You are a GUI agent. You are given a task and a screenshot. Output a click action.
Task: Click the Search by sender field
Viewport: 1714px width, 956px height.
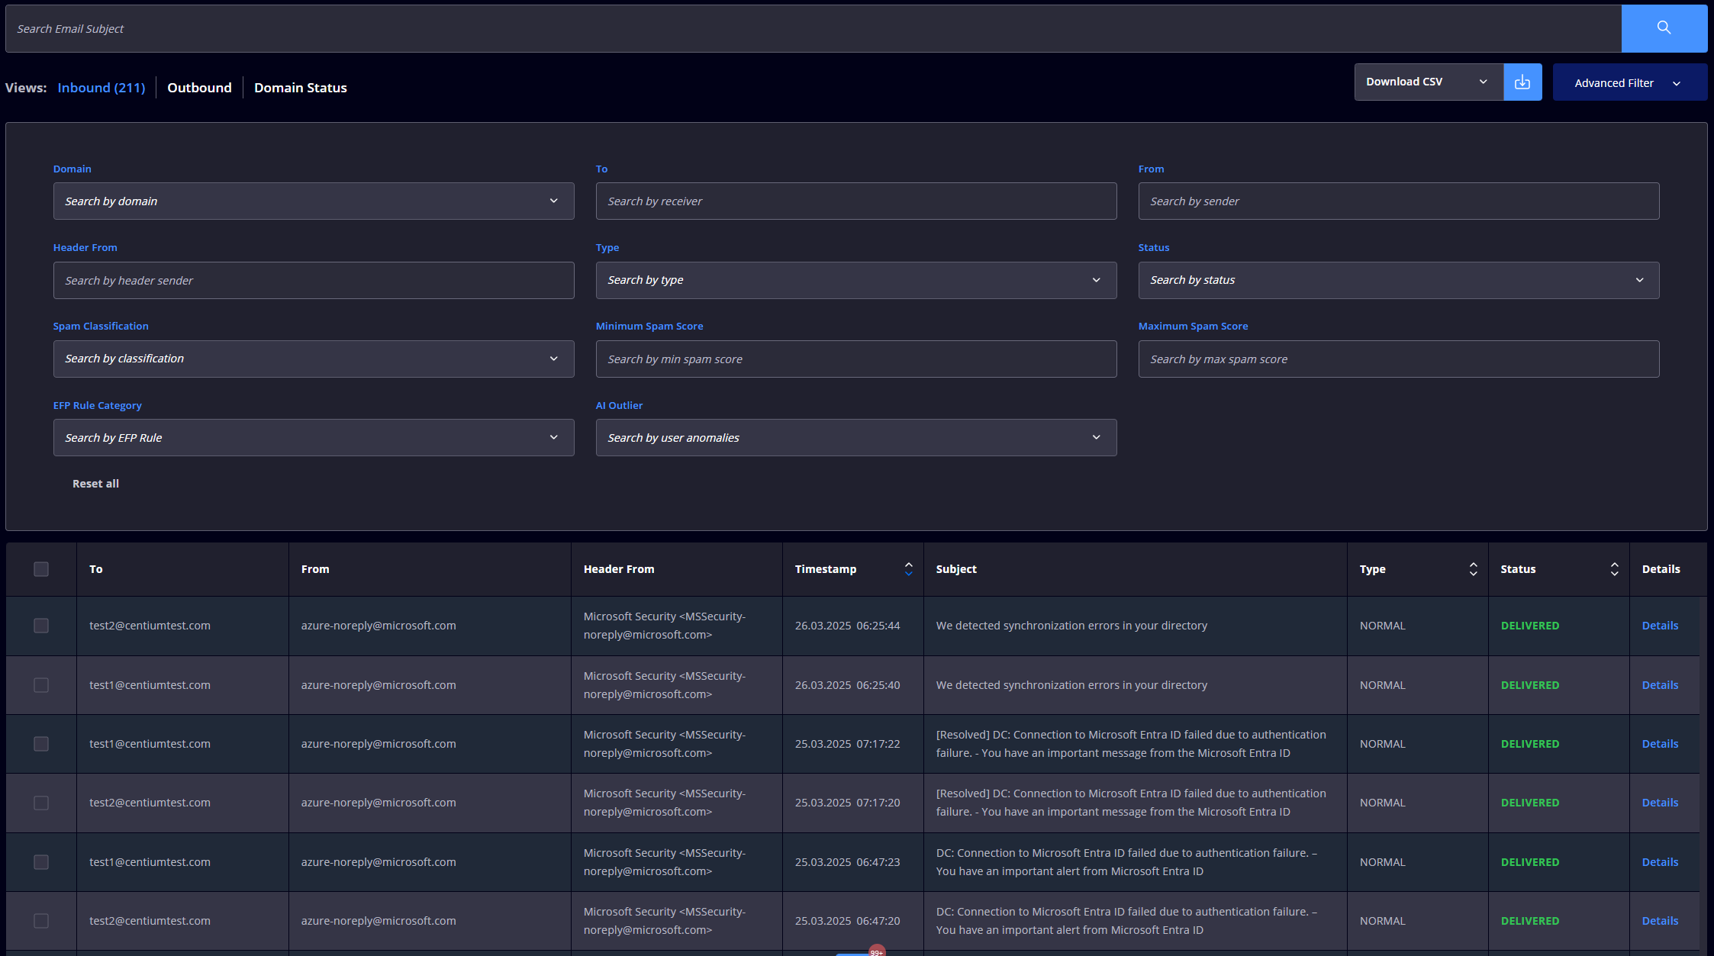[x=1398, y=201]
